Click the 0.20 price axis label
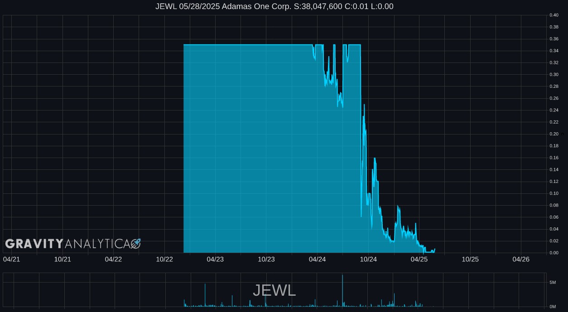 point(554,134)
